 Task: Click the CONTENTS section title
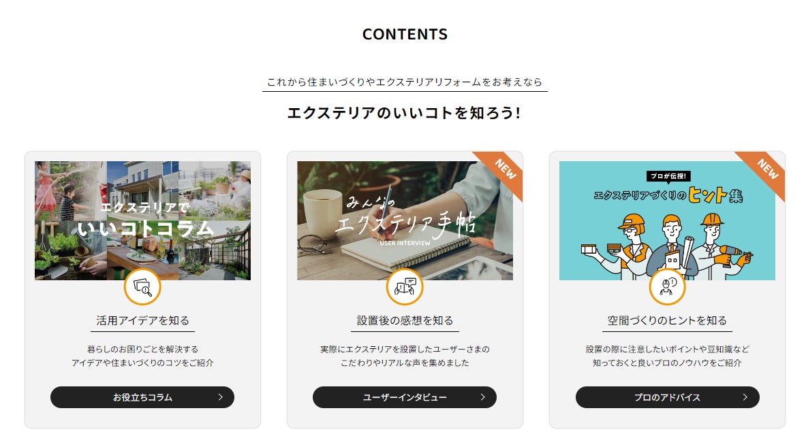[405, 35]
